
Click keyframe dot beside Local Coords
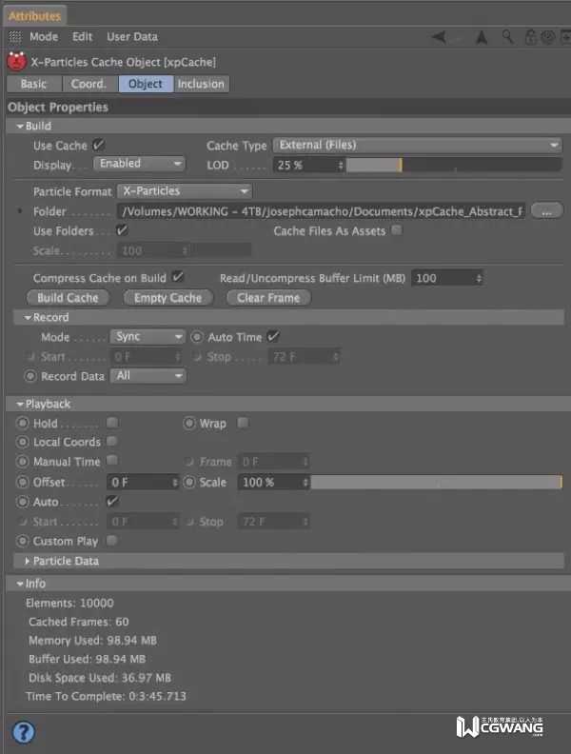tap(22, 442)
